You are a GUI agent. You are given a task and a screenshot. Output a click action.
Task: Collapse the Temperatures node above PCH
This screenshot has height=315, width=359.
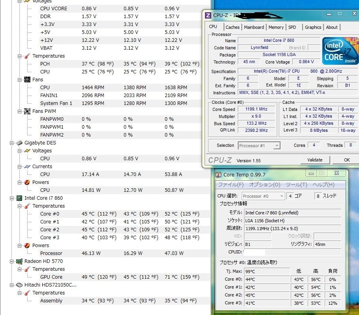pos(19,56)
